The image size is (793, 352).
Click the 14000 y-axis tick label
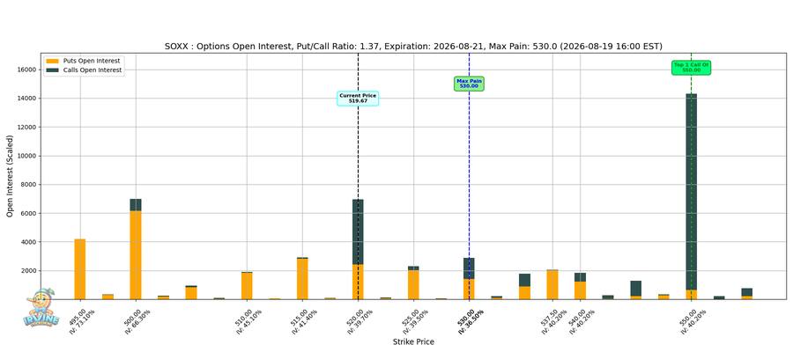[26, 98]
